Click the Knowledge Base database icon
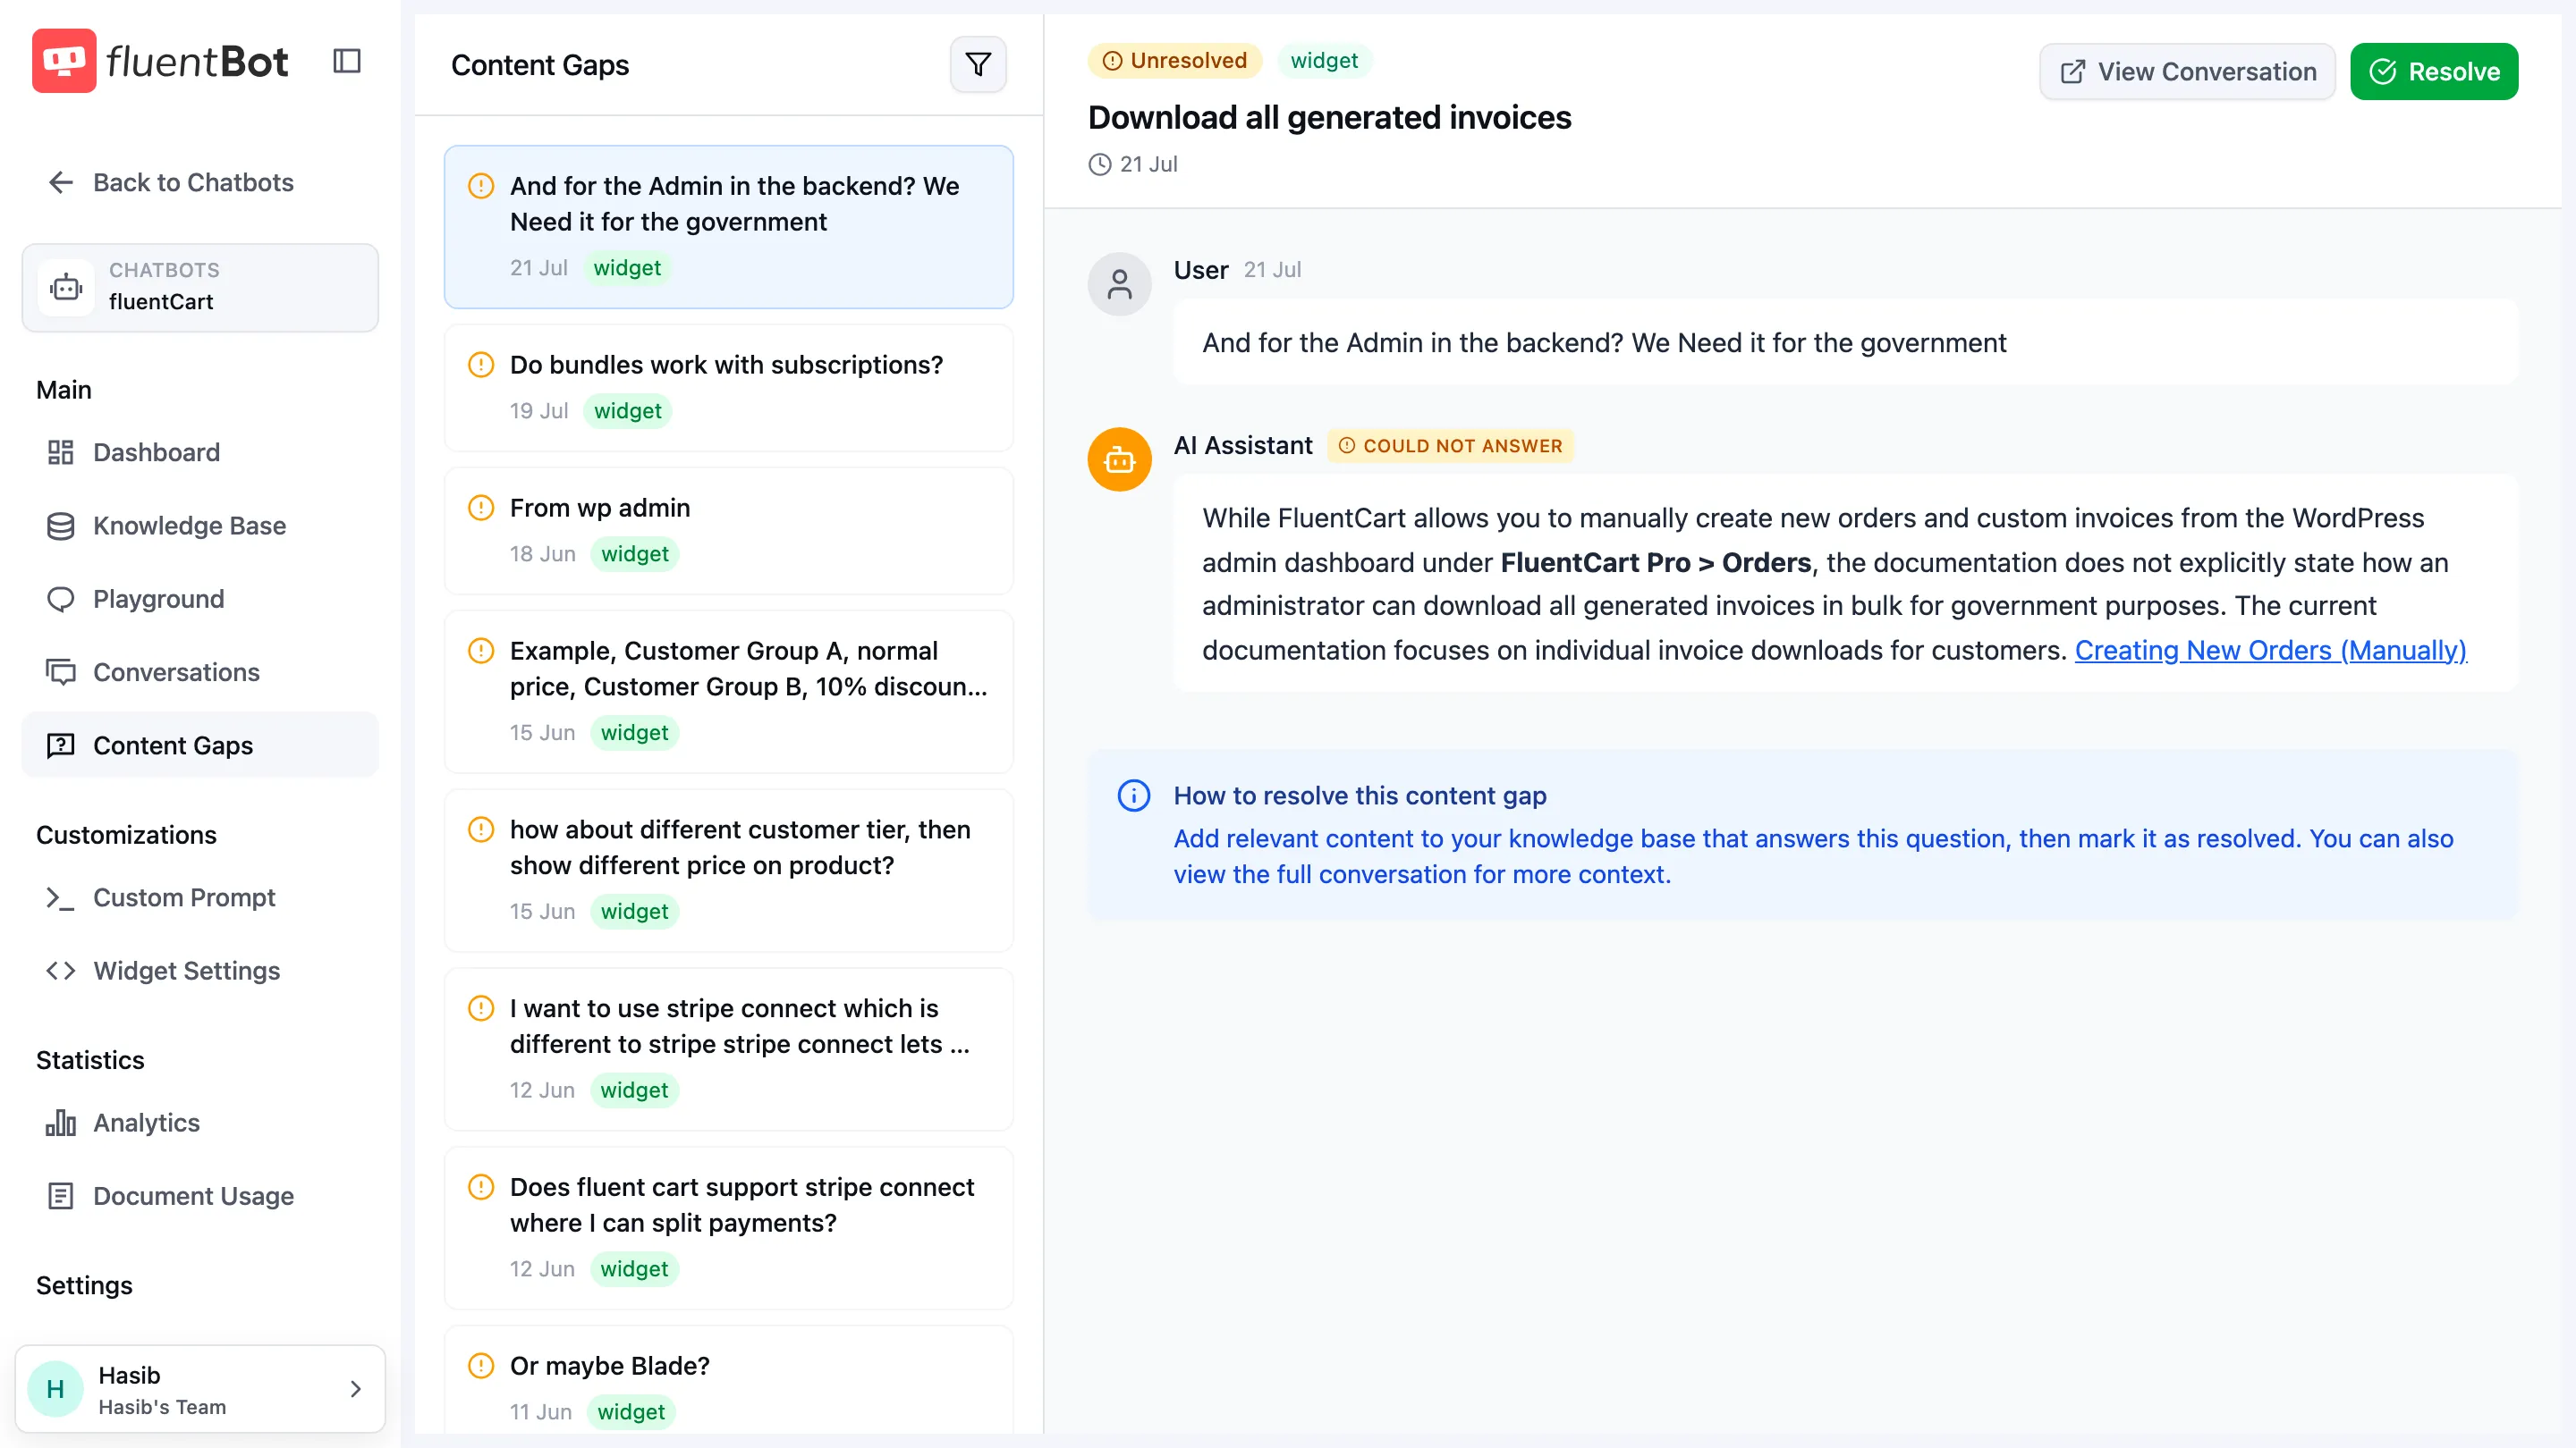The image size is (2576, 1448). pos(60,526)
